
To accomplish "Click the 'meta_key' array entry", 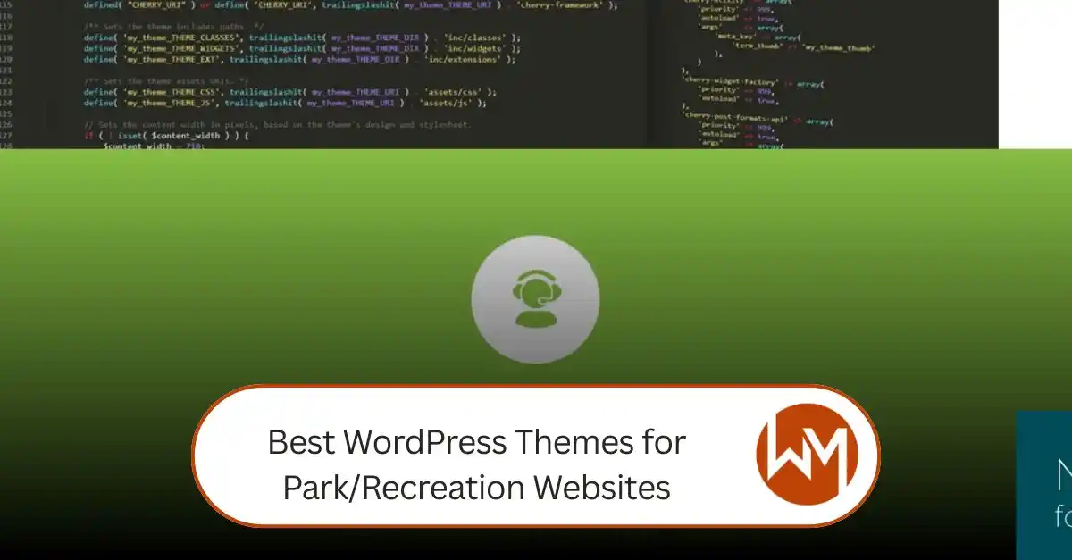I will (x=750, y=37).
